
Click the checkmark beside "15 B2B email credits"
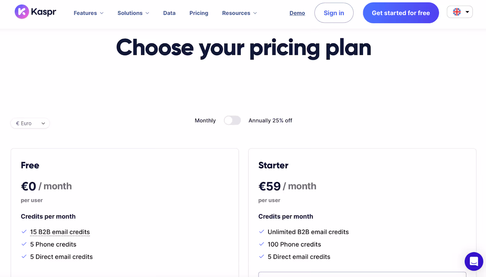tap(24, 231)
